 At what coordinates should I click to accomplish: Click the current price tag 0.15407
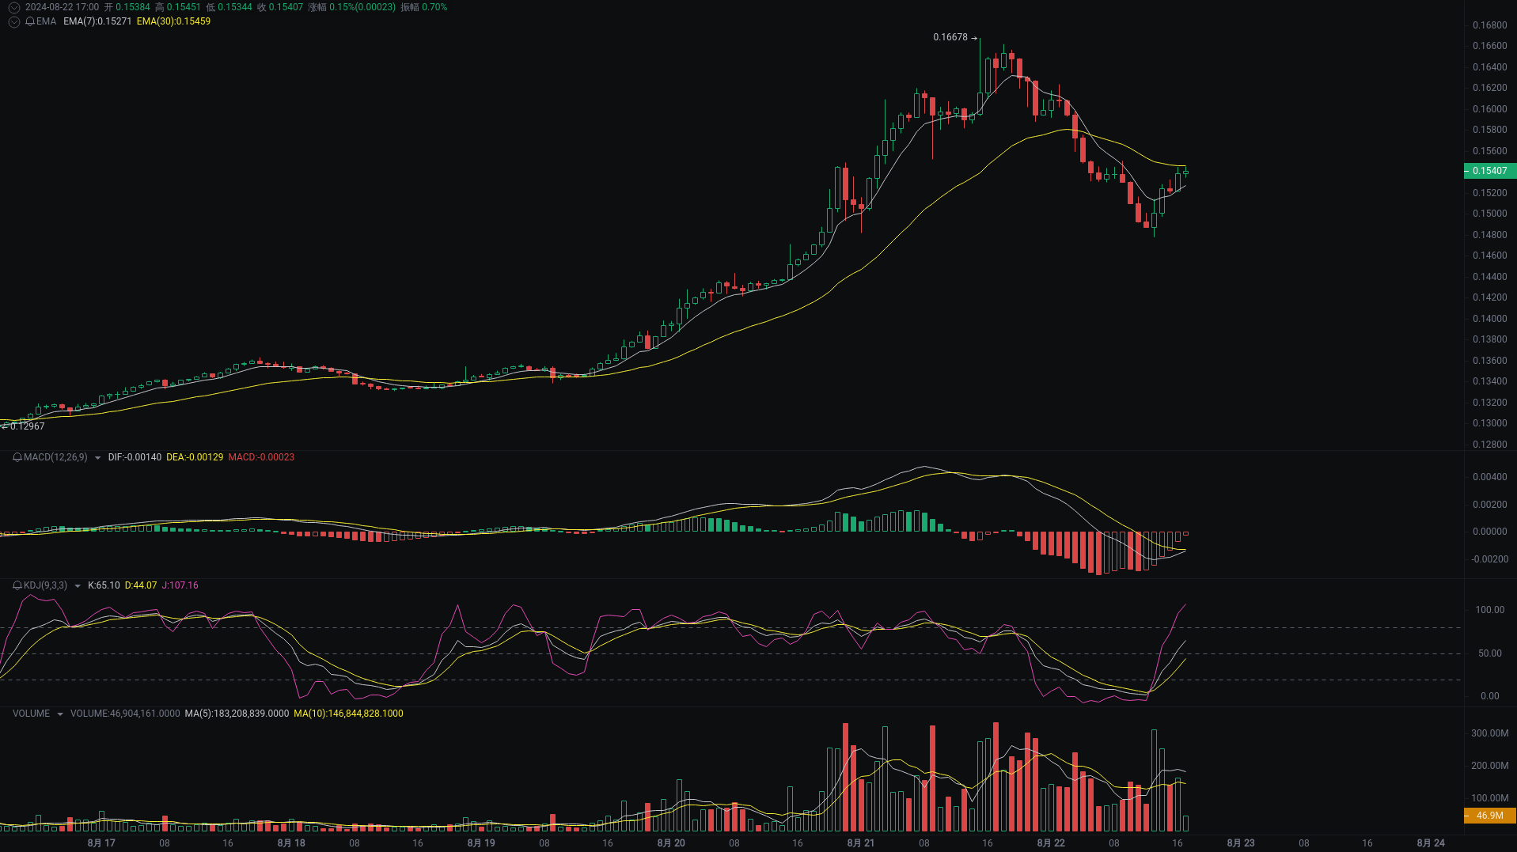click(1490, 171)
